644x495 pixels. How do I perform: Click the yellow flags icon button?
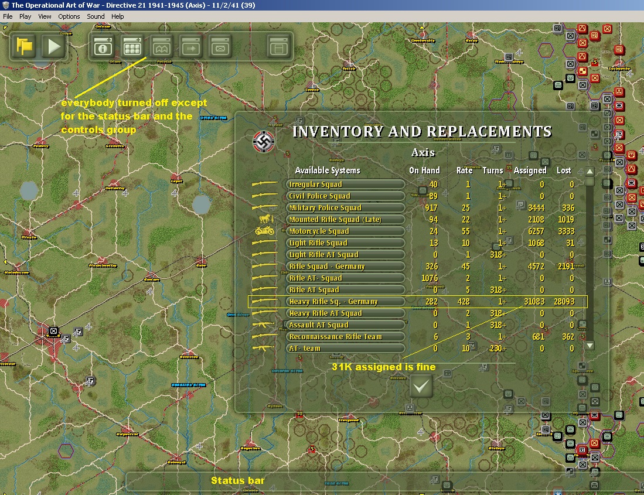(x=23, y=46)
